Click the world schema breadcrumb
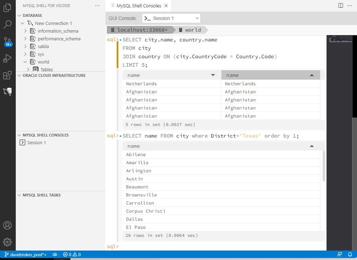This screenshot has height=260, width=357. 190,30
